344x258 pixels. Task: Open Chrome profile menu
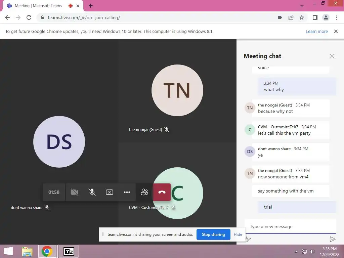[326, 17]
